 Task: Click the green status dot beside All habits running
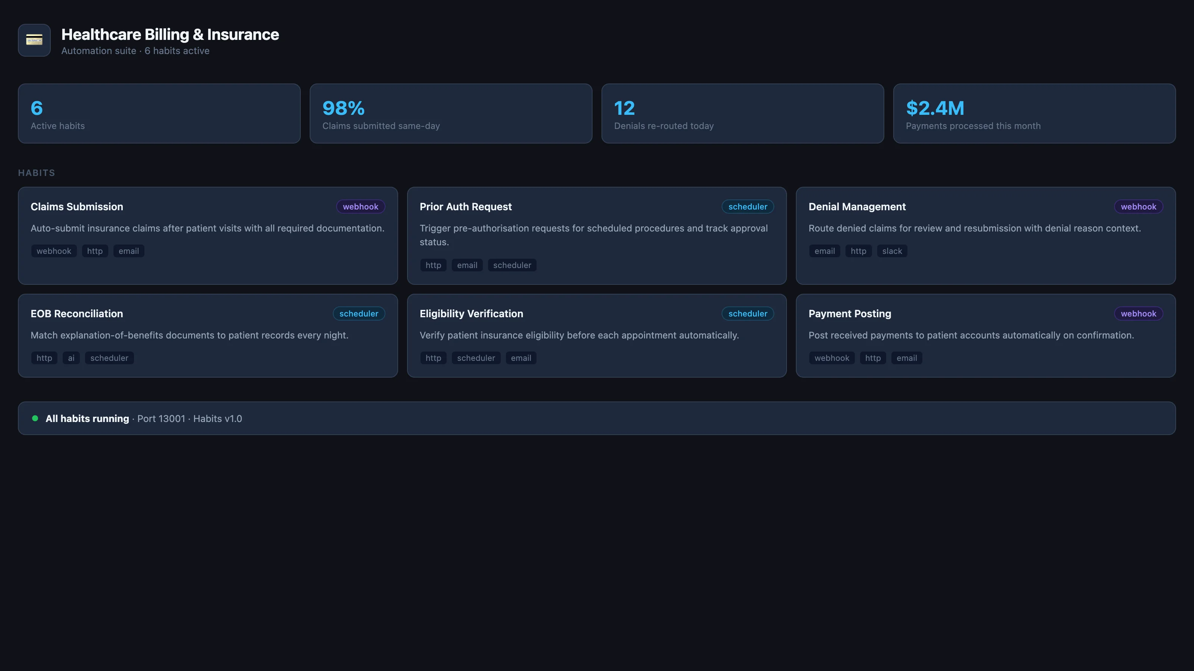click(35, 418)
